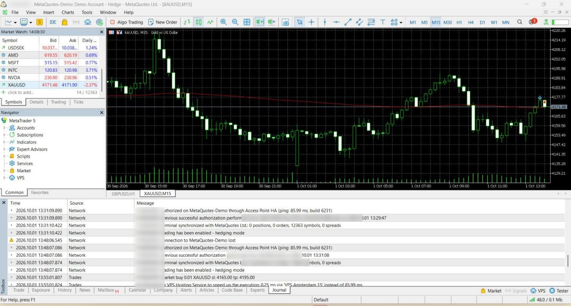The image size is (571, 306).
Task: Click the yellow dollar Trading icon
Action: (x=39, y=22)
